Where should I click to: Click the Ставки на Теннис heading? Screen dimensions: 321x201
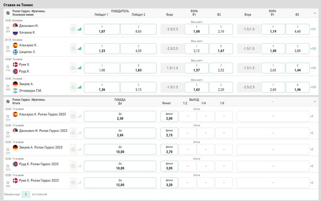point(18,5)
